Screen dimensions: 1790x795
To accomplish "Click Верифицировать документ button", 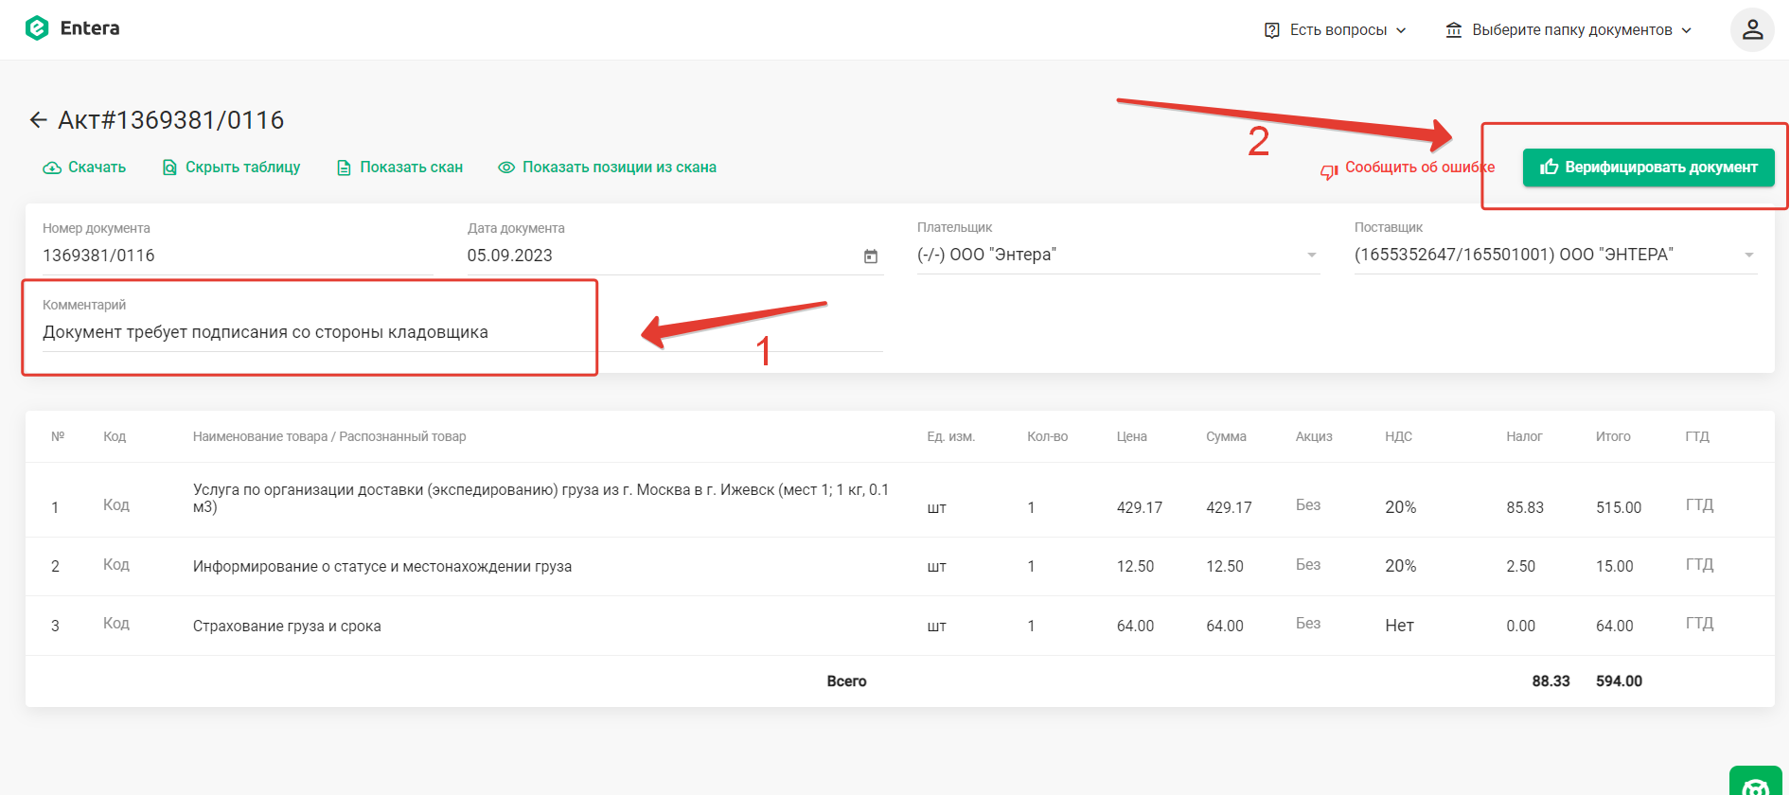I will pos(1649,168).
